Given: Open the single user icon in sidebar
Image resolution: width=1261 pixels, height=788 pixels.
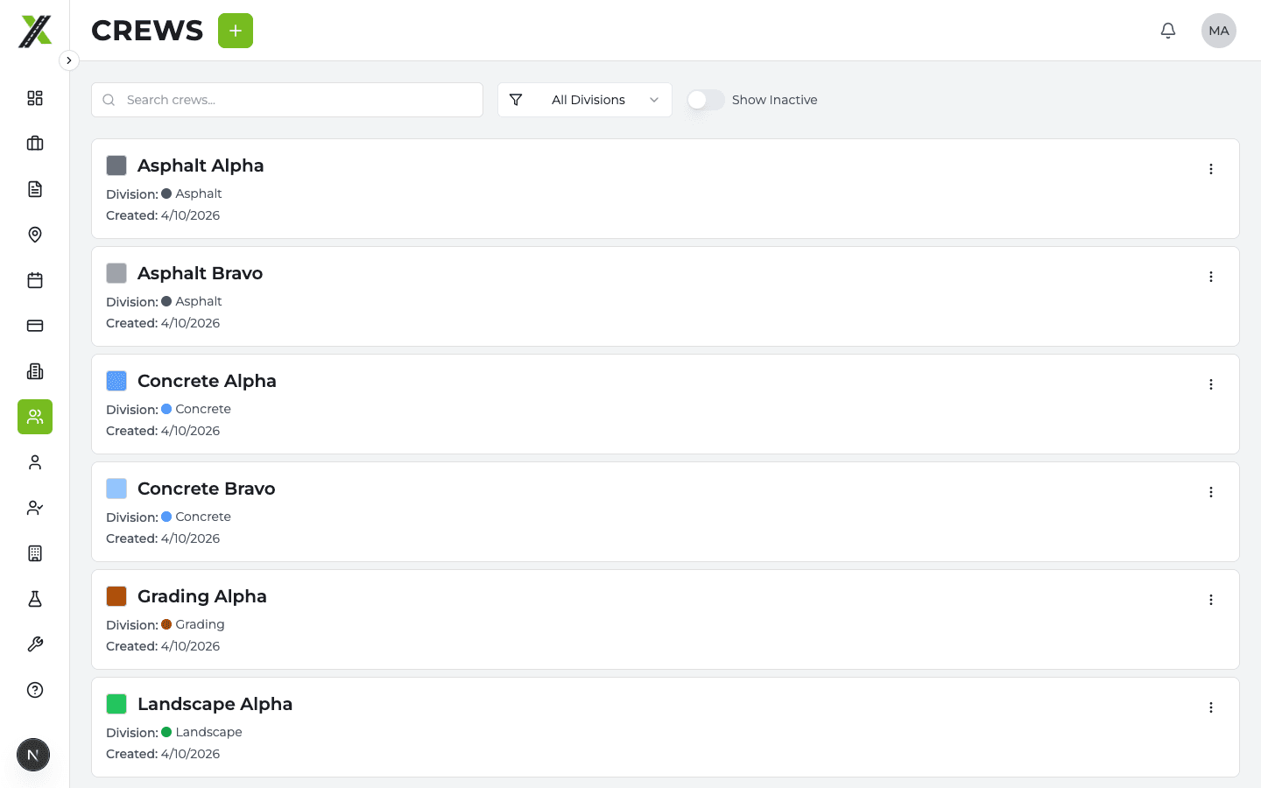Looking at the screenshot, I should point(35,462).
